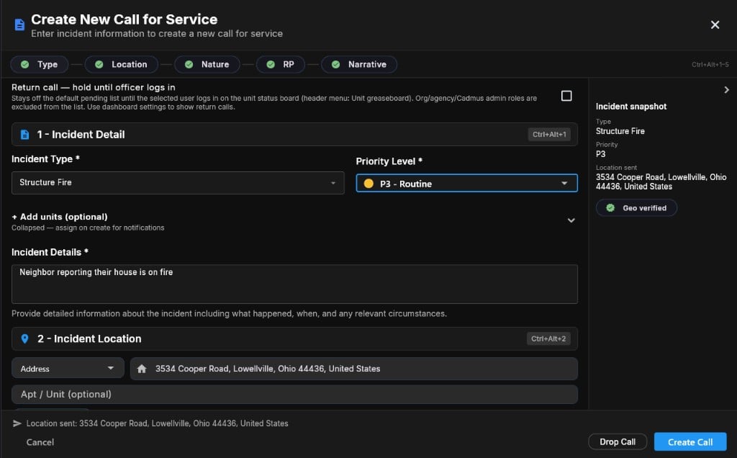The width and height of the screenshot is (737, 458).
Task: Click the snapshot location address text
Action: tap(661, 182)
